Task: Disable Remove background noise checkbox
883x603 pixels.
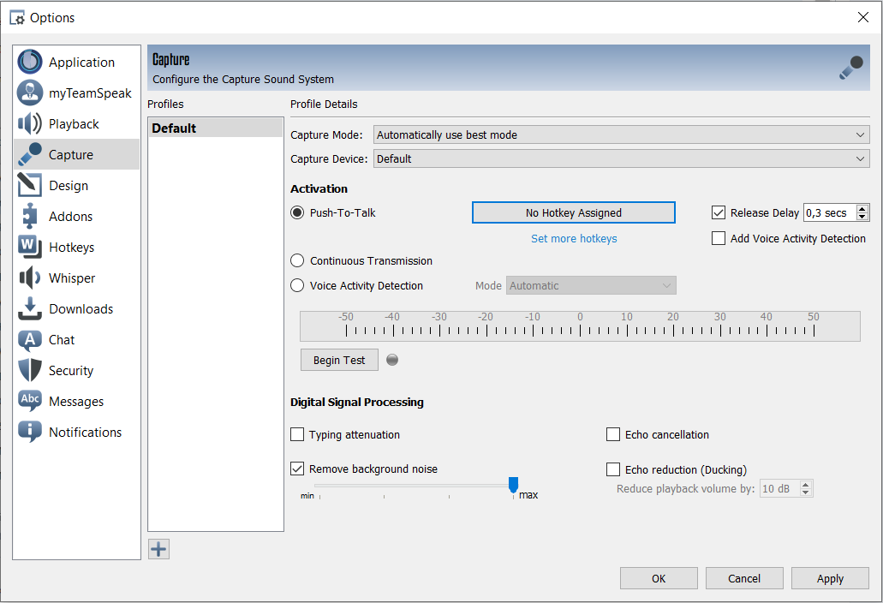Action: pos(297,469)
